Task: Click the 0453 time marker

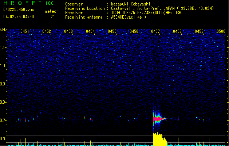Action: [x=68, y=31]
